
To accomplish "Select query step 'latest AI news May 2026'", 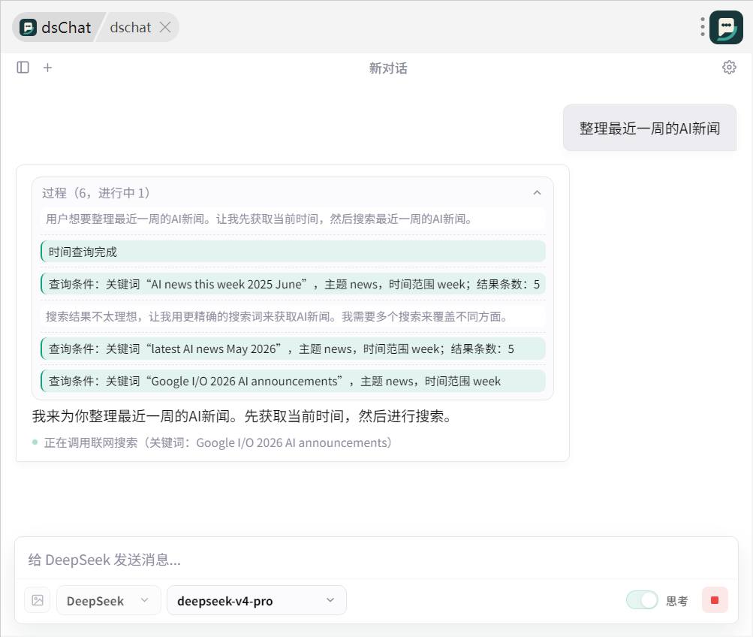I will [293, 349].
